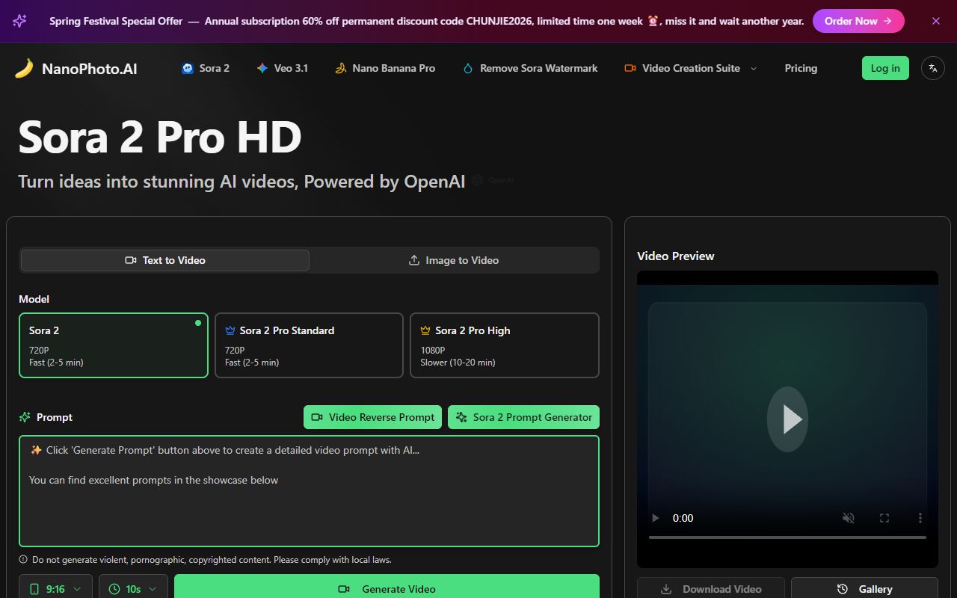Open video preview more options menu

click(x=920, y=518)
